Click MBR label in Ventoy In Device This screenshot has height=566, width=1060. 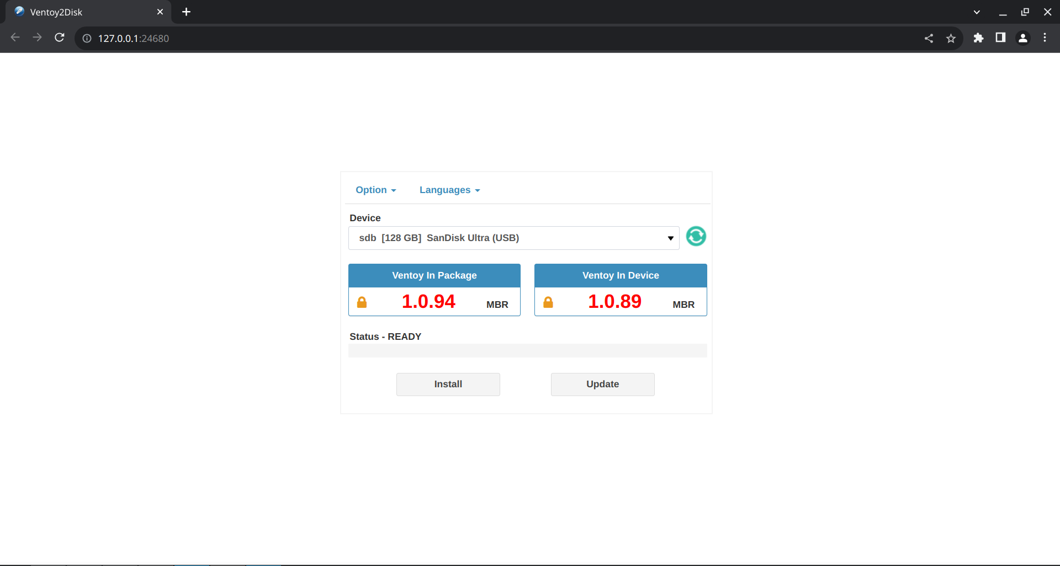(x=683, y=305)
